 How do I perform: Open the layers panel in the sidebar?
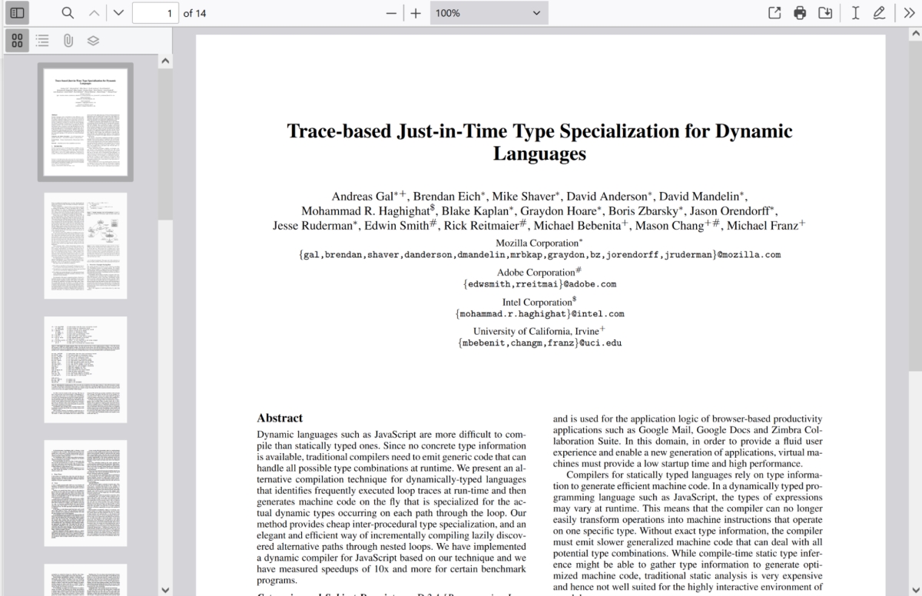(92, 41)
